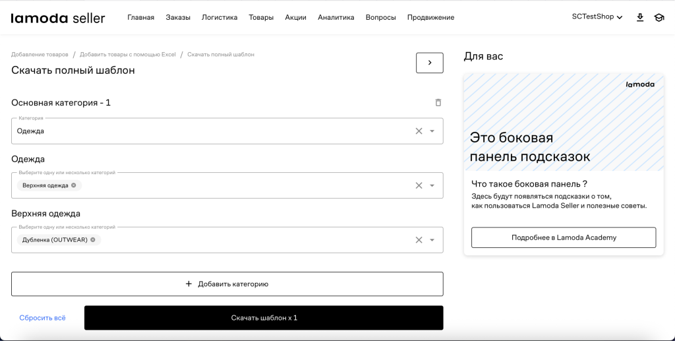Screen dimensions: 675x341
Task: Open the Одежда subcategory dropdown arrow
Action: pyautogui.click(x=432, y=185)
